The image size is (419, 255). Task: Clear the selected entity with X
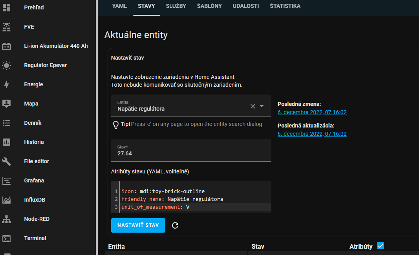click(x=253, y=106)
